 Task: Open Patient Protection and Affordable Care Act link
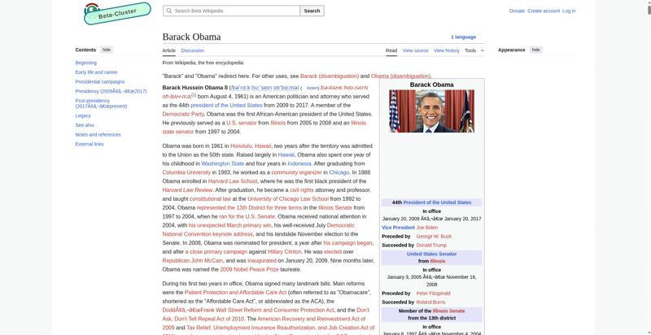pyautogui.click(x=235, y=292)
